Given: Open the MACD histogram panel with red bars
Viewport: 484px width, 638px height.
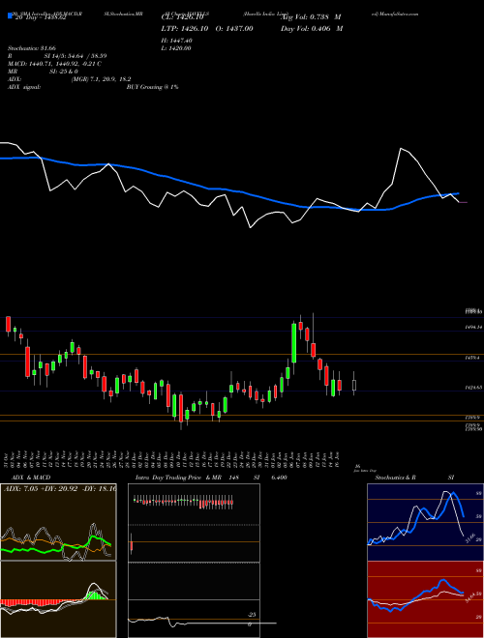Looking at the screenshot, I should (x=58, y=599).
